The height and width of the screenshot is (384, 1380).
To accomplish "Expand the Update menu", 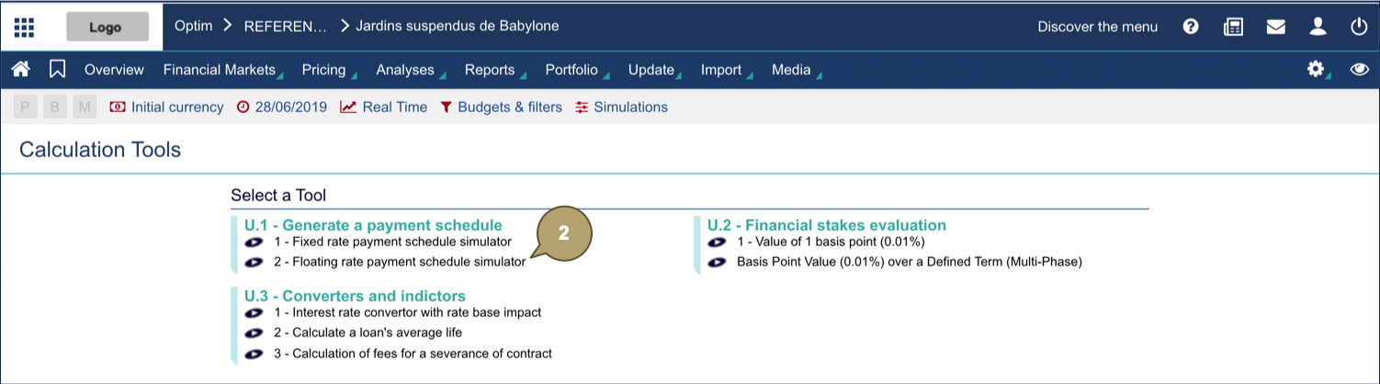I will (x=651, y=69).
